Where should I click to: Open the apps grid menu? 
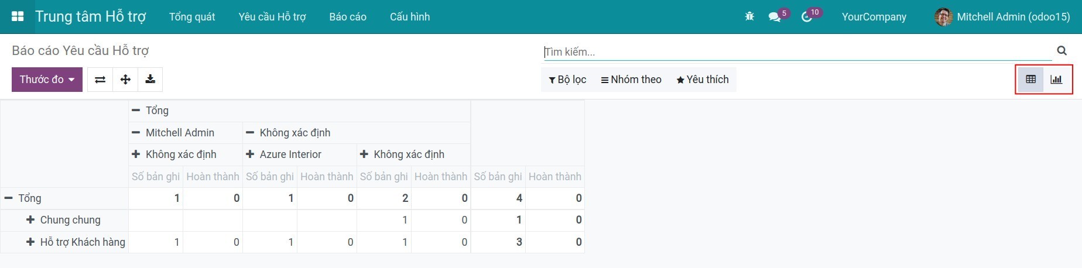coord(18,16)
